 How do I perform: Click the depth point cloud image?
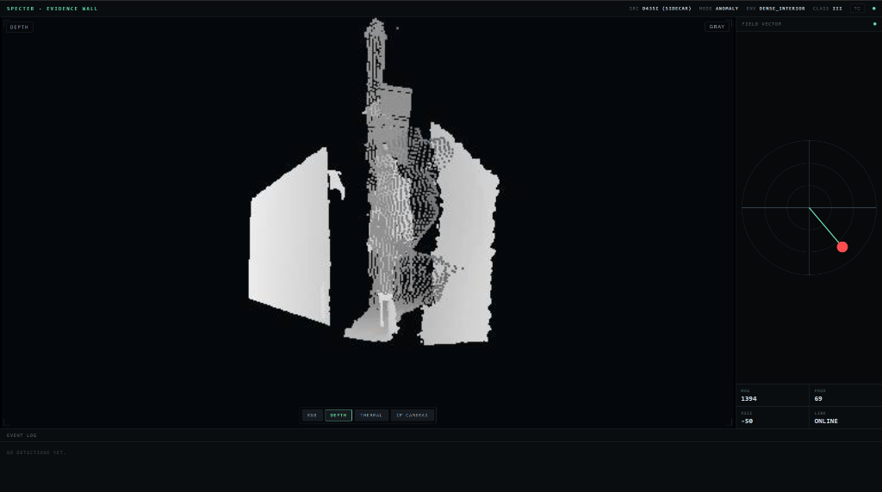point(374,182)
